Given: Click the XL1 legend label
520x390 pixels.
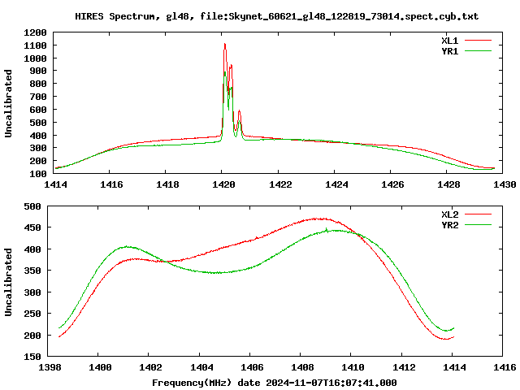Looking at the screenshot, I should [x=449, y=41].
